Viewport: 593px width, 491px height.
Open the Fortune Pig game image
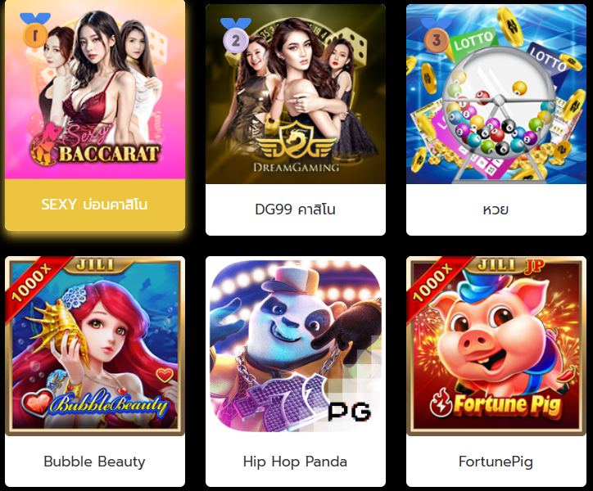click(x=496, y=346)
